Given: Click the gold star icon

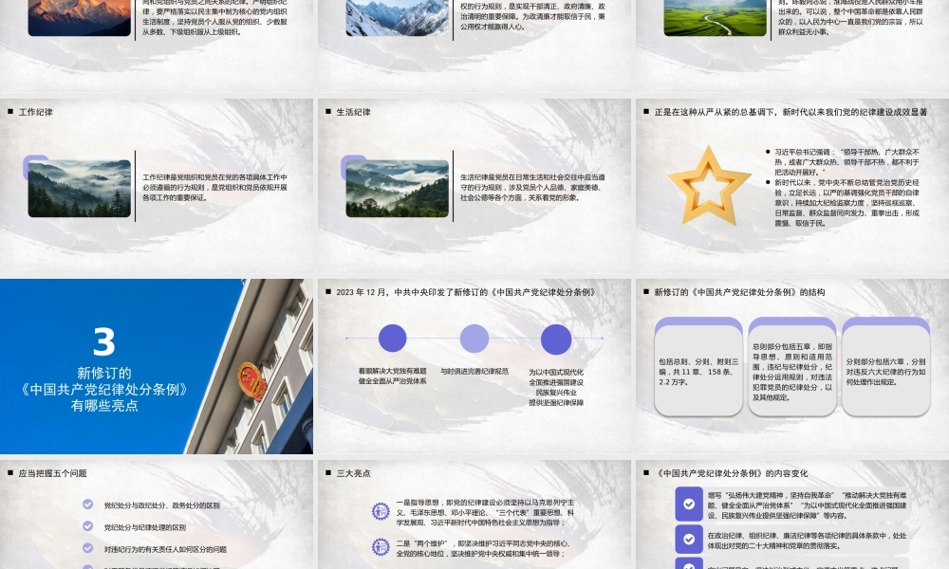Looking at the screenshot, I should (709, 186).
